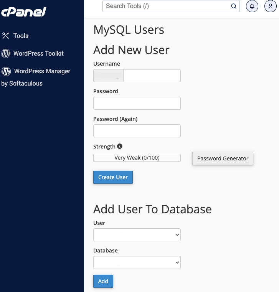This screenshot has height=292, width=279.
Task: Expand the Database dropdown
Action: (x=137, y=262)
